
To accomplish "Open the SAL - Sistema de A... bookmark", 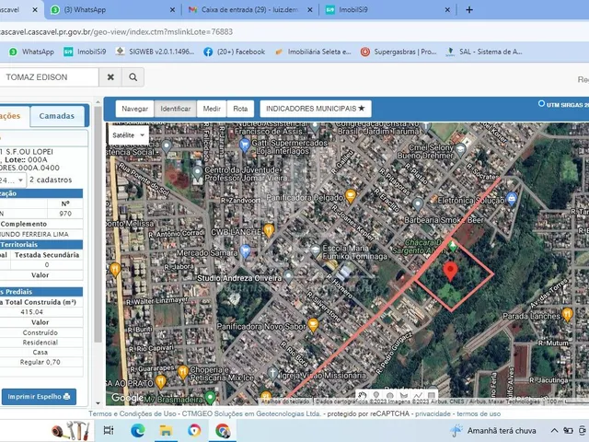I will 484,52.
